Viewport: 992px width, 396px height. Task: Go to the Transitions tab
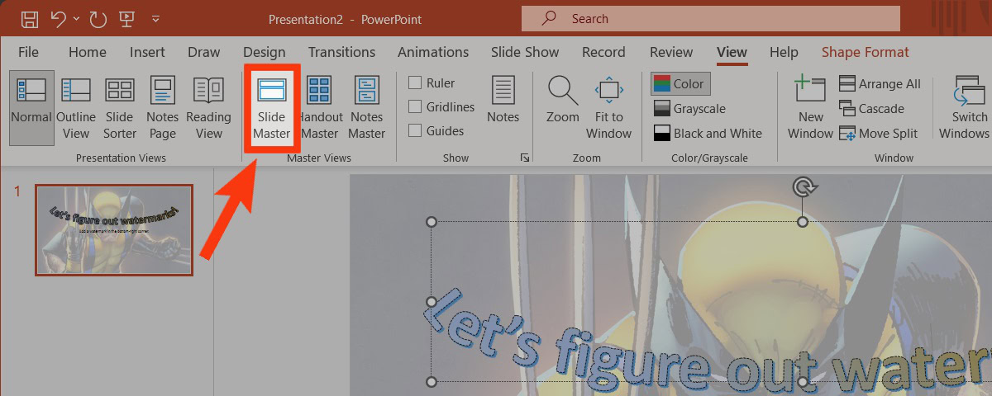(x=341, y=52)
